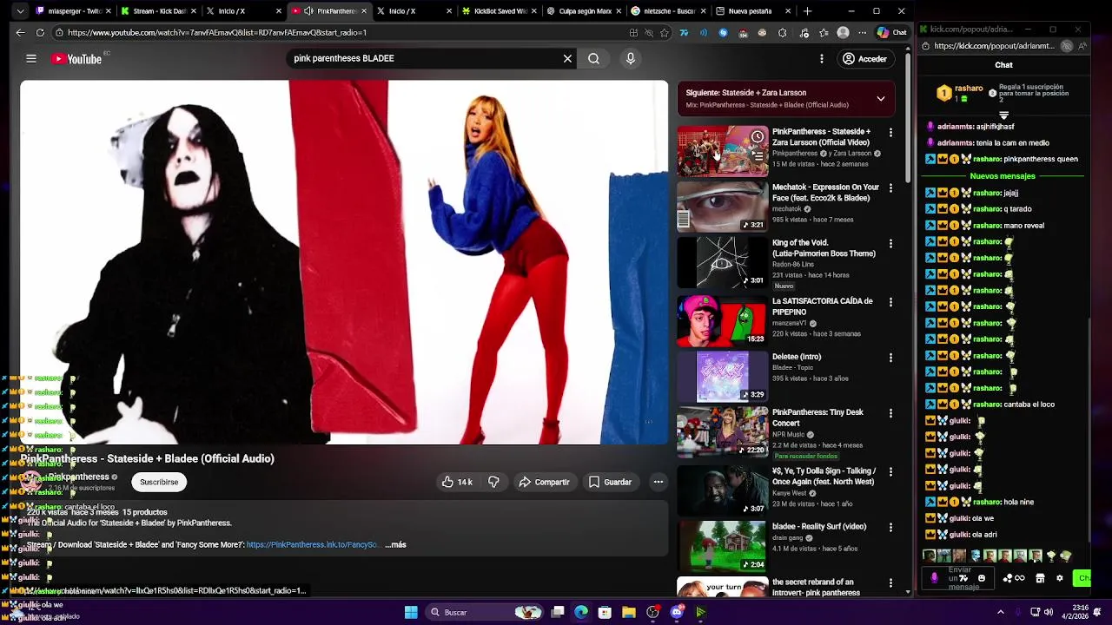Start voice search with the microphone icon

[631, 59]
